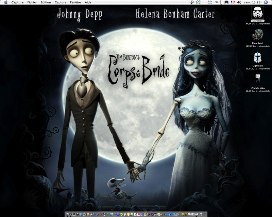Open the pink flower Dock icon
Image resolution: width=272 pixels, height=217 pixels.
tap(139, 214)
